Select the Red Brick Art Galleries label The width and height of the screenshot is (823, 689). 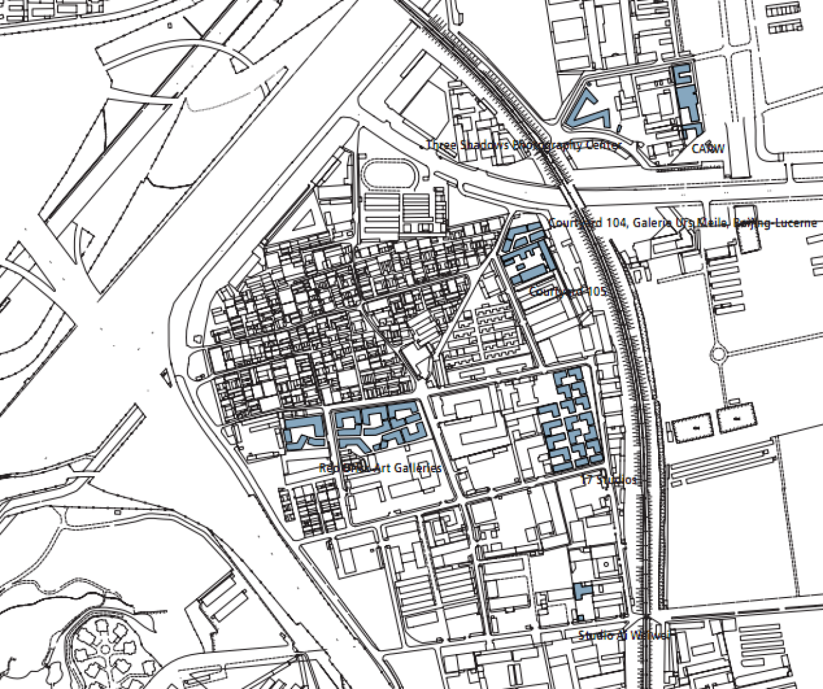click(x=381, y=468)
